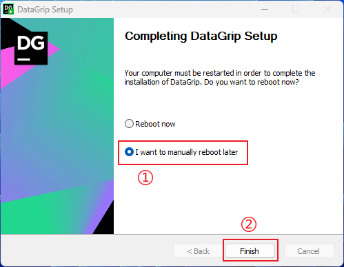Minimize the DataGrip Setup window
Screen dimensions: 344x267
[265, 9]
